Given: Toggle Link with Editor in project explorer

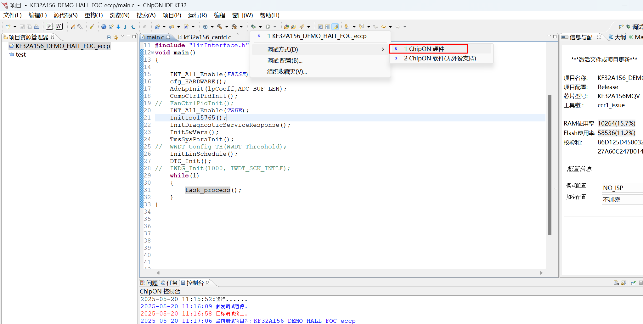Looking at the screenshot, I should (116, 37).
